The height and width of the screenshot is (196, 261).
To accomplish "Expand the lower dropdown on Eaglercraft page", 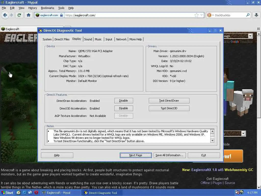I will [243, 133].
